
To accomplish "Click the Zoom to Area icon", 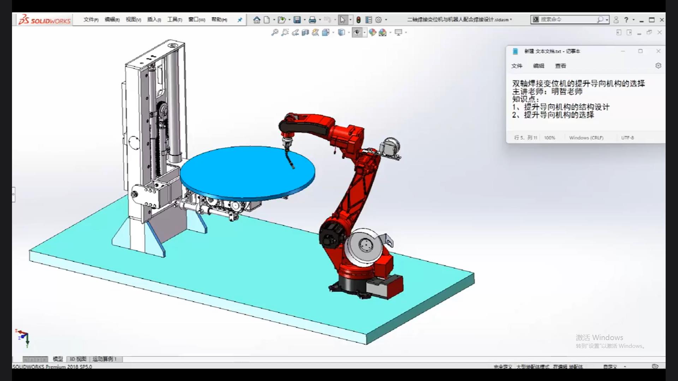I will tap(285, 32).
